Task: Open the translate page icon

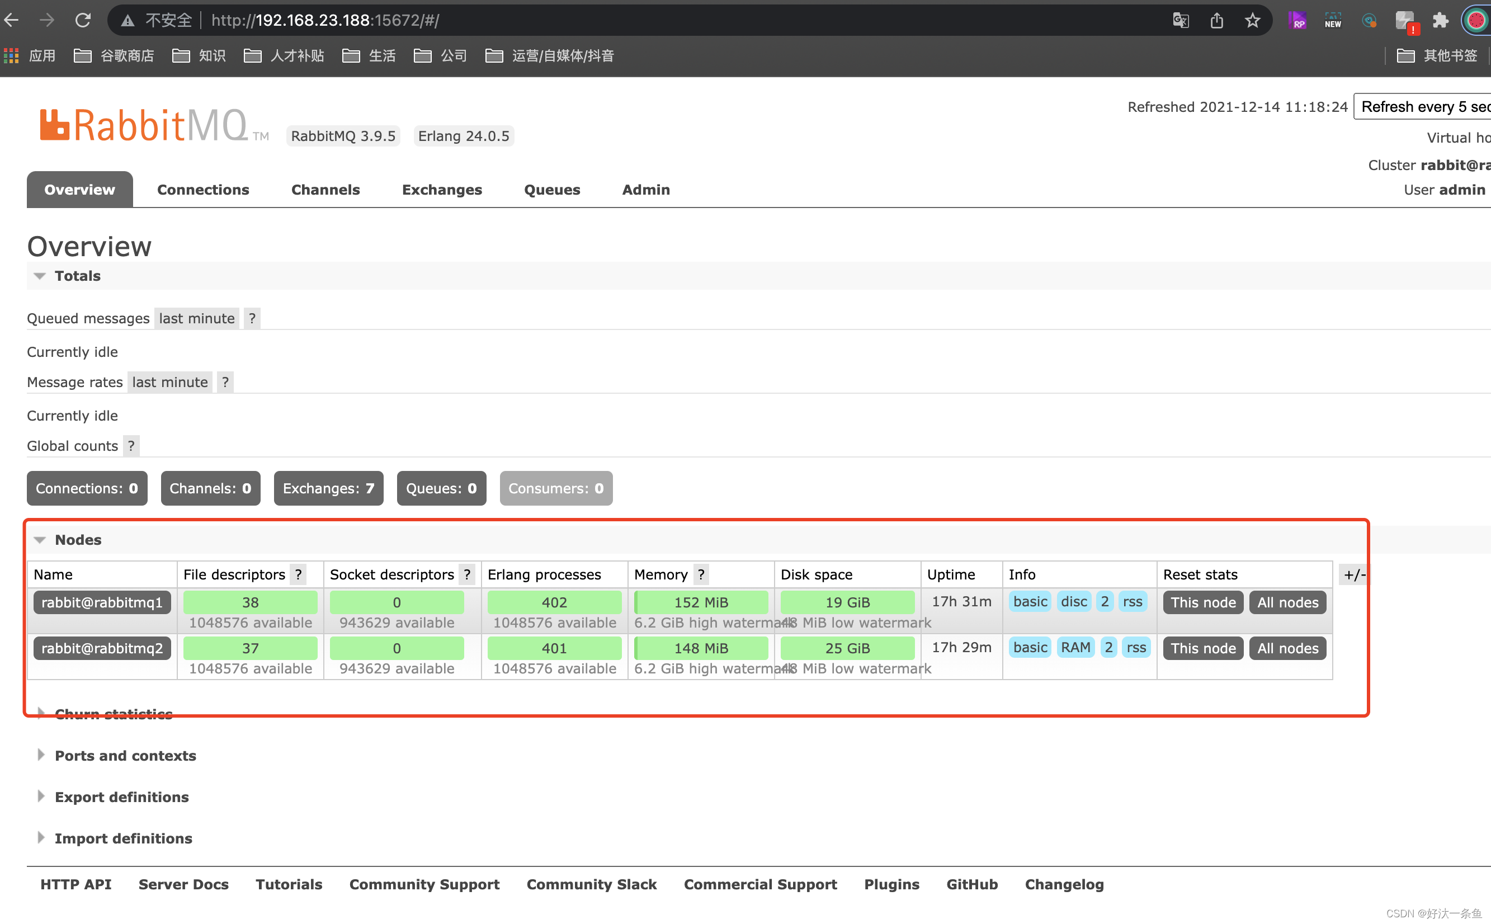Action: tap(1181, 21)
